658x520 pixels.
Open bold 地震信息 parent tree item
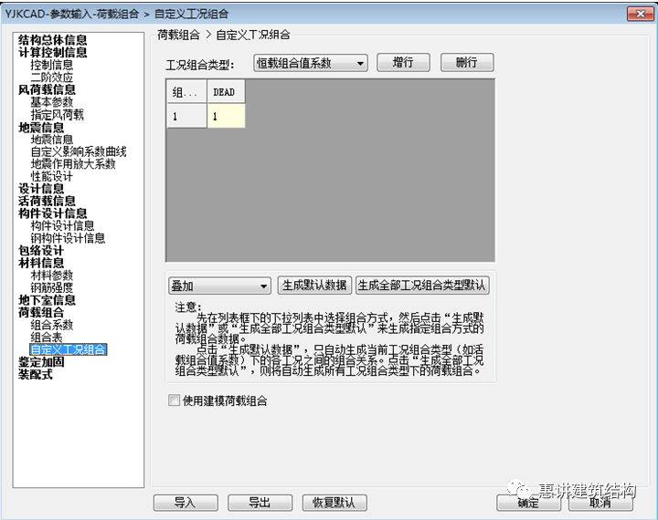(x=41, y=127)
